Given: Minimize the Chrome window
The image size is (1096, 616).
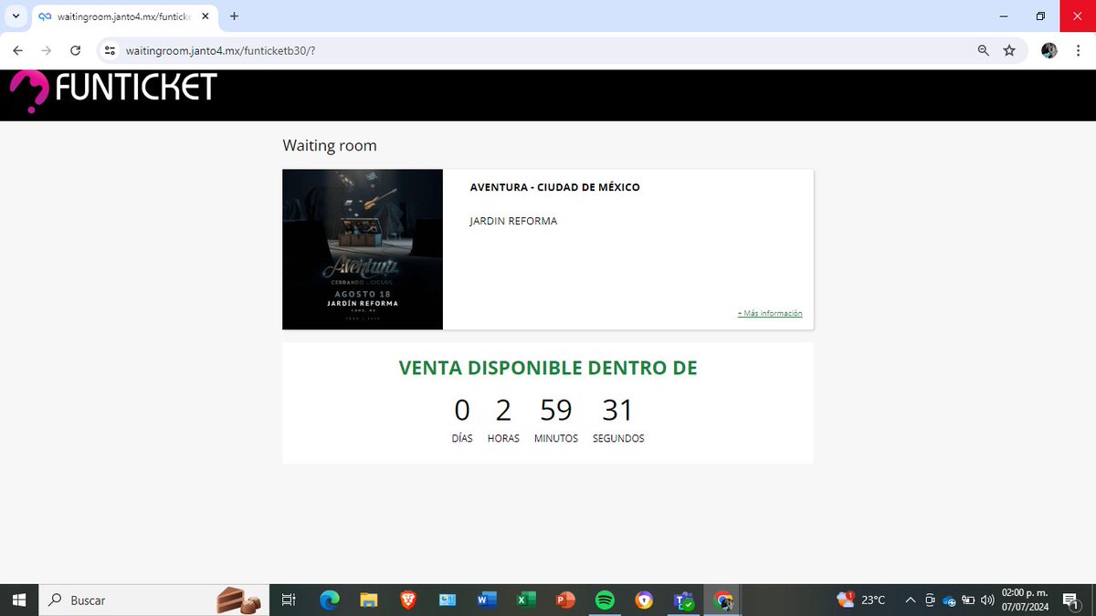Looking at the screenshot, I should (x=1003, y=16).
